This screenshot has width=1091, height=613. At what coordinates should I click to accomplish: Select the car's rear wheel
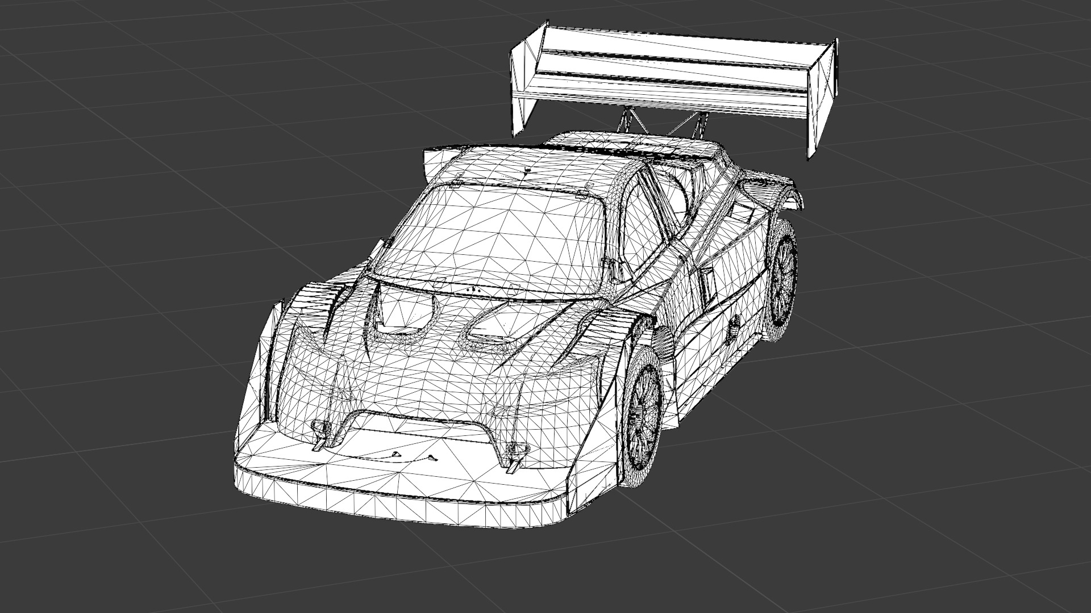point(782,281)
